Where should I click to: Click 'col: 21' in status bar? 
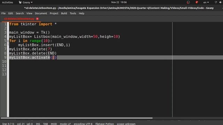pyautogui.click(x=21, y=124)
